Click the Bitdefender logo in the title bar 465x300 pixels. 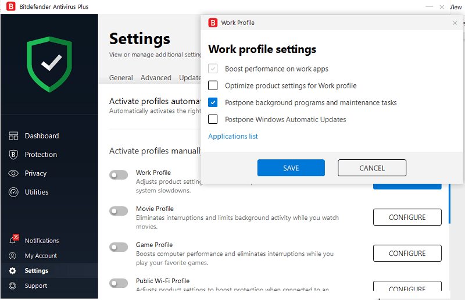[11, 6]
